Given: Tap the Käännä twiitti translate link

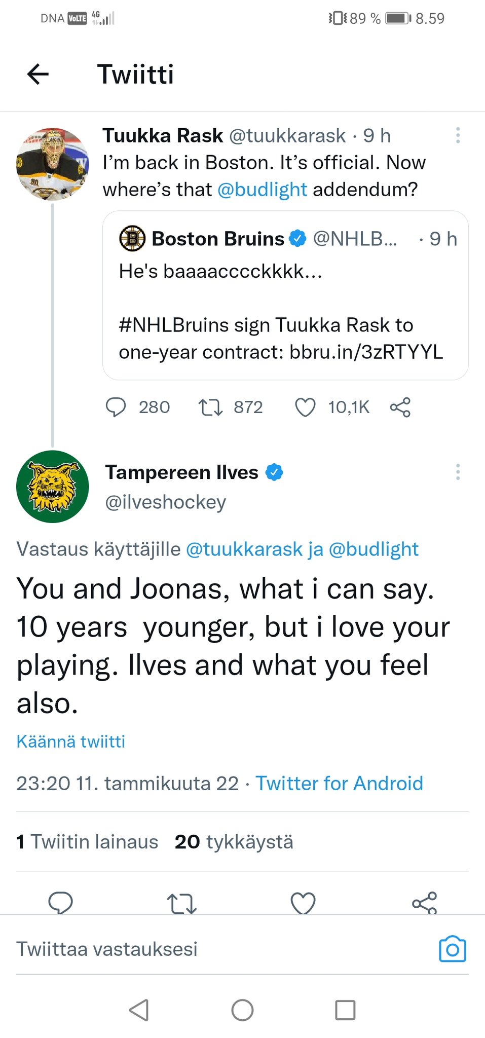Looking at the screenshot, I should coord(71,742).
